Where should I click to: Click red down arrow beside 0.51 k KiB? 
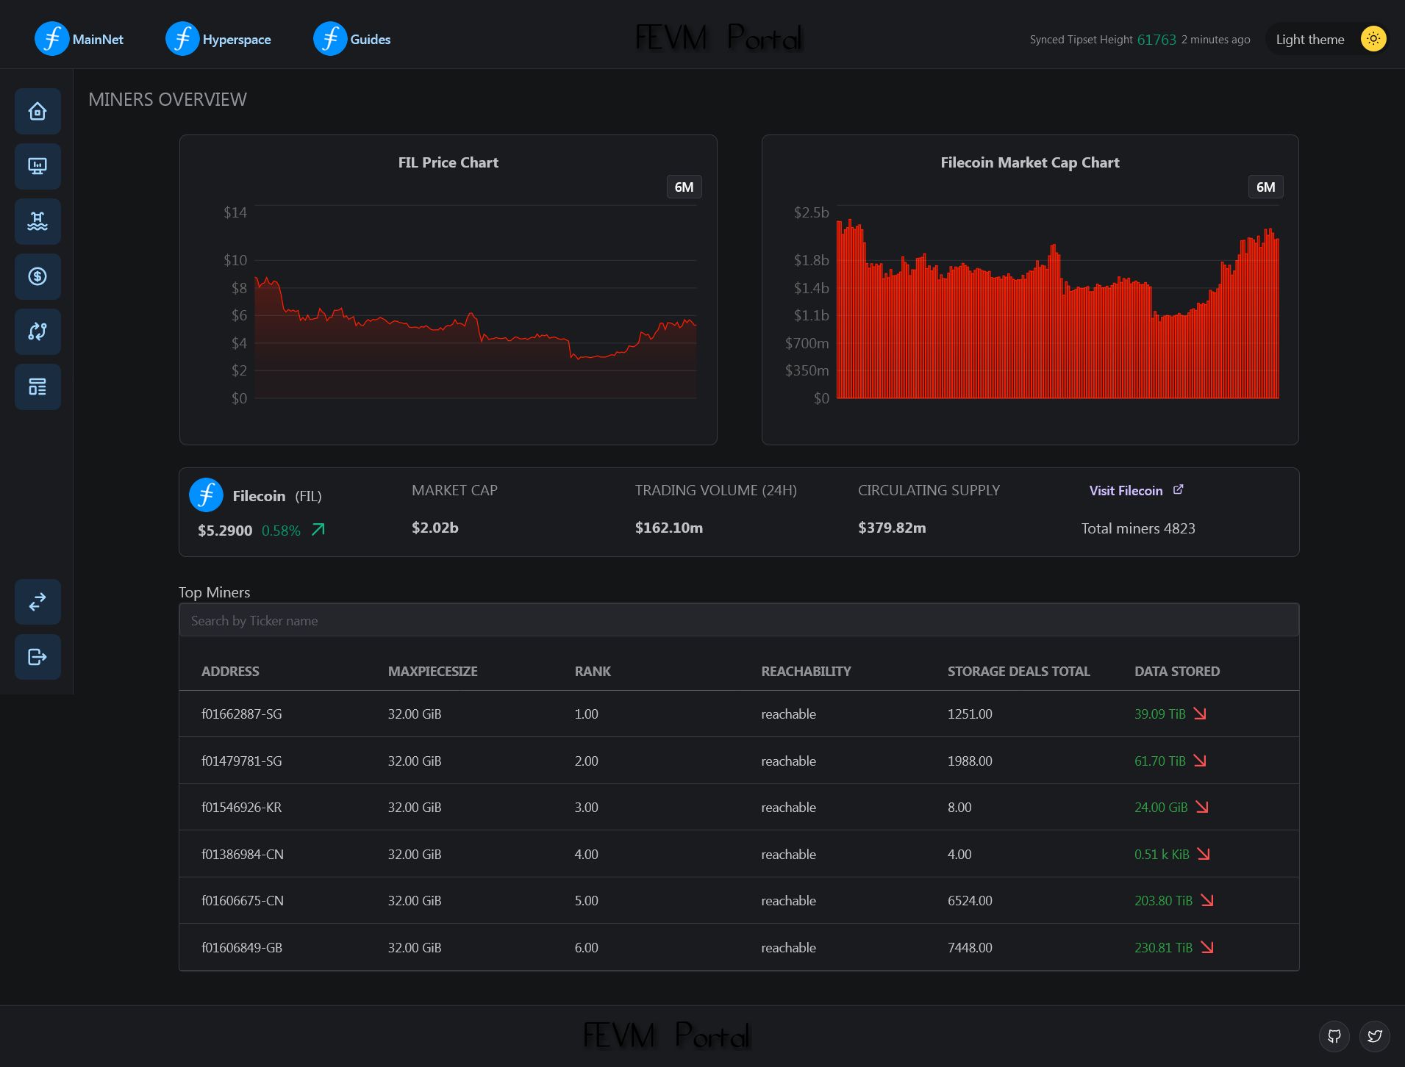pos(1204,854)
